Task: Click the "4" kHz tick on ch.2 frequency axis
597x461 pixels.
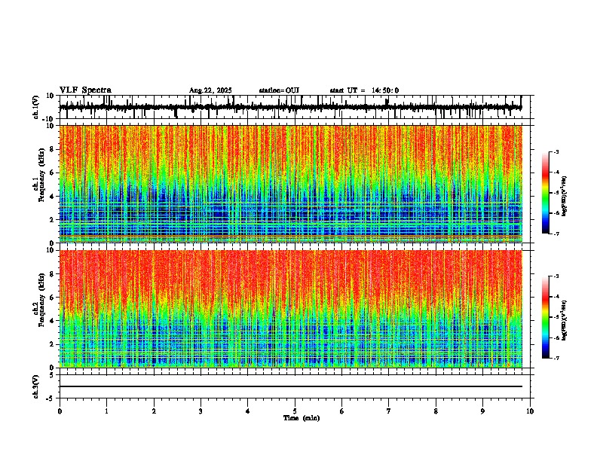Action: [x=53, y=321]
